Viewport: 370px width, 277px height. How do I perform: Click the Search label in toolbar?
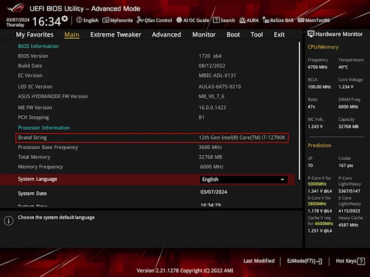227,21
